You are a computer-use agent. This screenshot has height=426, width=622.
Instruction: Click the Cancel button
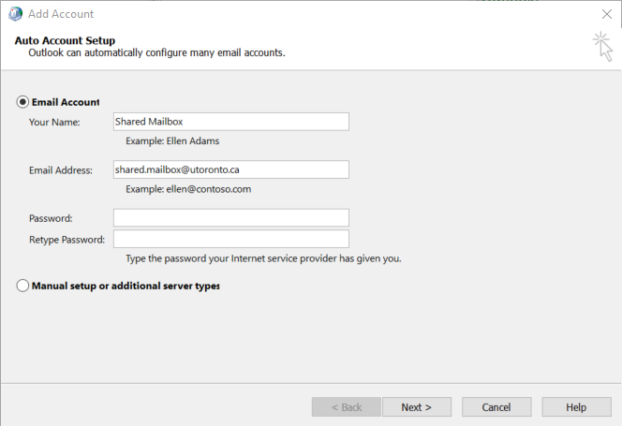[x=496, y=407]
